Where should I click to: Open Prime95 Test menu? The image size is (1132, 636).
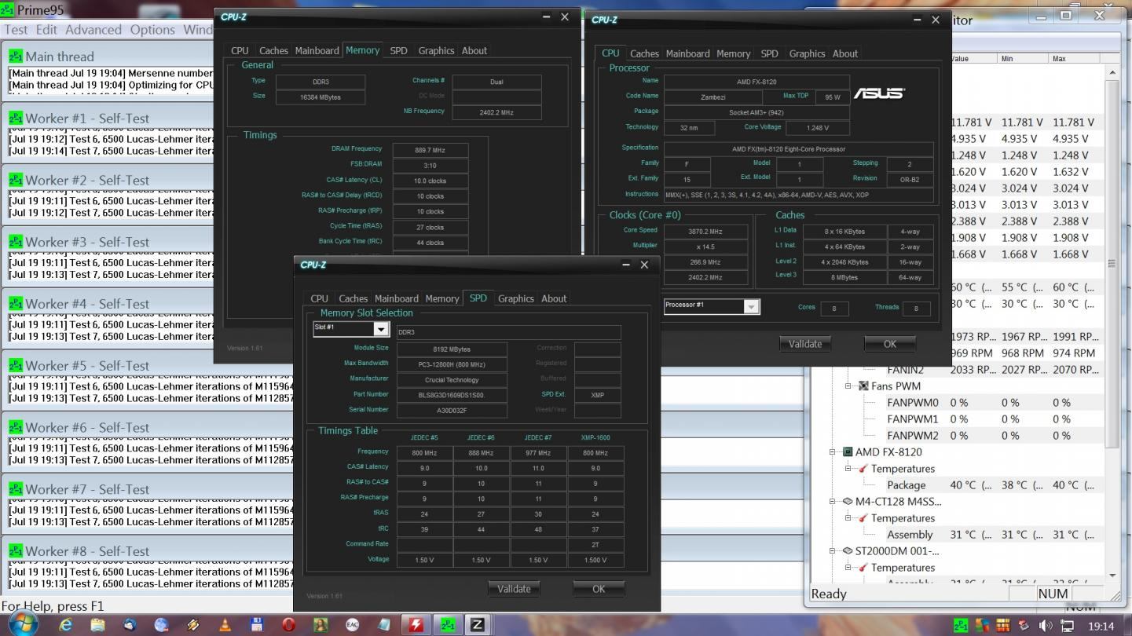[x=16, y=30]
